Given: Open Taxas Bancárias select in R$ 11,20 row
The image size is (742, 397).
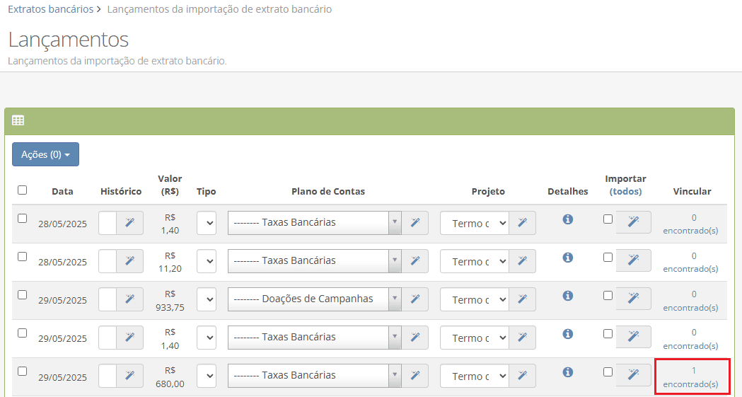Looking at the screenshot, I should coord(315,261).
